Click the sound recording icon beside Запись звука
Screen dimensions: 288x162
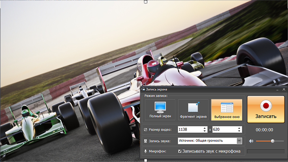(145, 141)
